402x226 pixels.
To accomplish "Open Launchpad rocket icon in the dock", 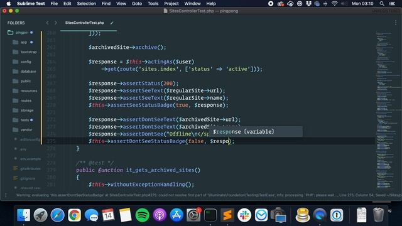I will [x=40, y=215].
